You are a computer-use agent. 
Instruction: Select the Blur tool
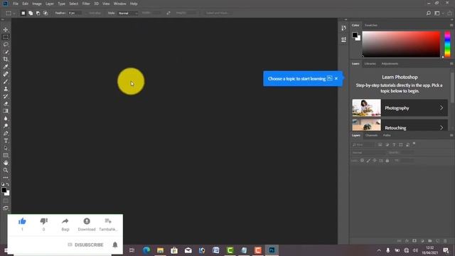pyautogui.click(x=6, y=119)
